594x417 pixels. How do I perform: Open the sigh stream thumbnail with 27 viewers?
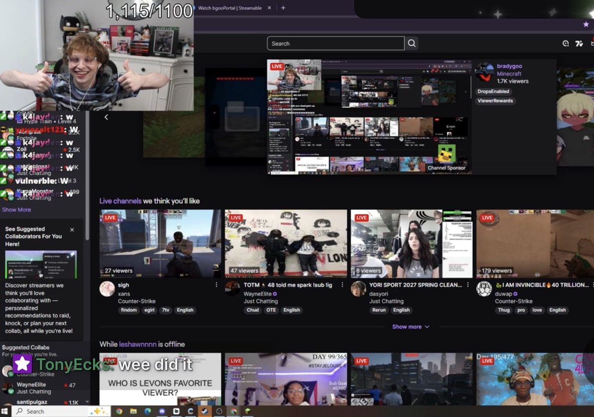point(160,244)
